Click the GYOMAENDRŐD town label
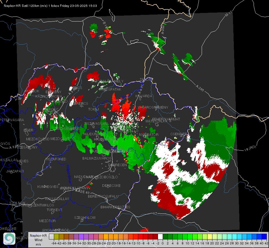The height and width of the screenshot is (248, 269). [56, 230]
